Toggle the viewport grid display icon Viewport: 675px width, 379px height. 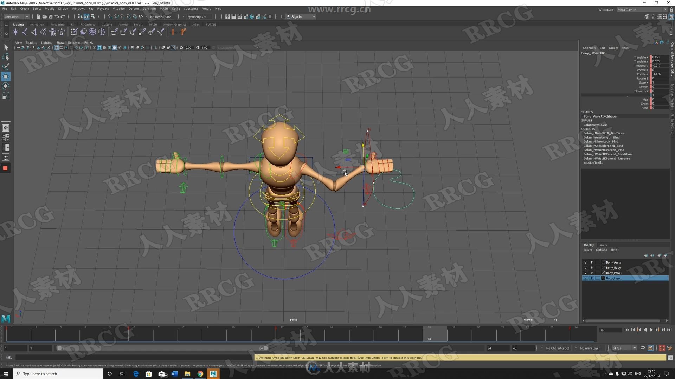tap(56, 48)
